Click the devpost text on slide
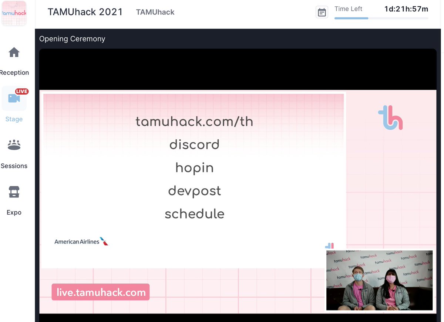Screen dimensions: 444x322 tap(195, 191)
